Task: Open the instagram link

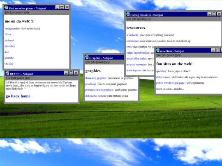Action: [10, 29]
